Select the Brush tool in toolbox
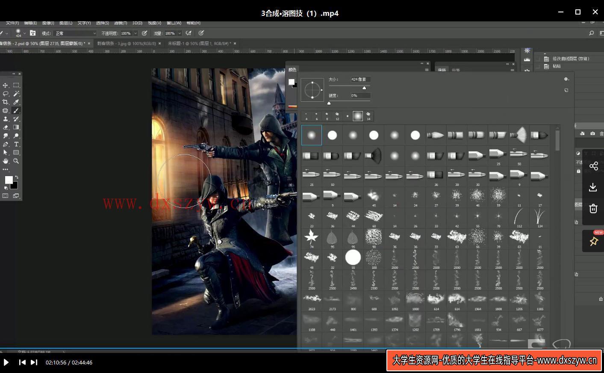The image size is (604, 373). pos(16,111)
